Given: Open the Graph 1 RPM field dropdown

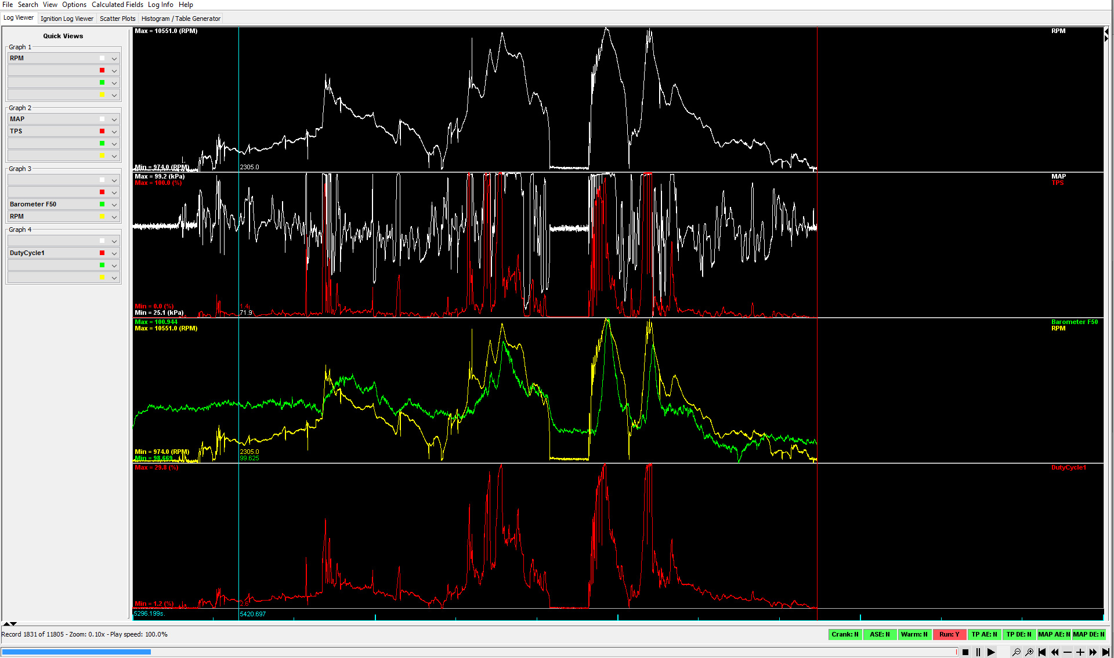Looking at the screenshot, I should click(114, 59).
